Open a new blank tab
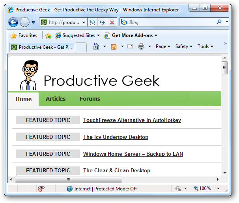This screenshot has height=203, width=239. coord(81,48)
